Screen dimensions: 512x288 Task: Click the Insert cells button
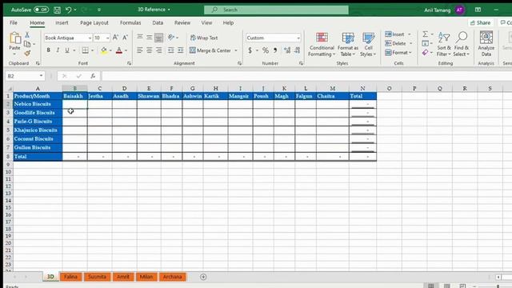coord(394,34)
